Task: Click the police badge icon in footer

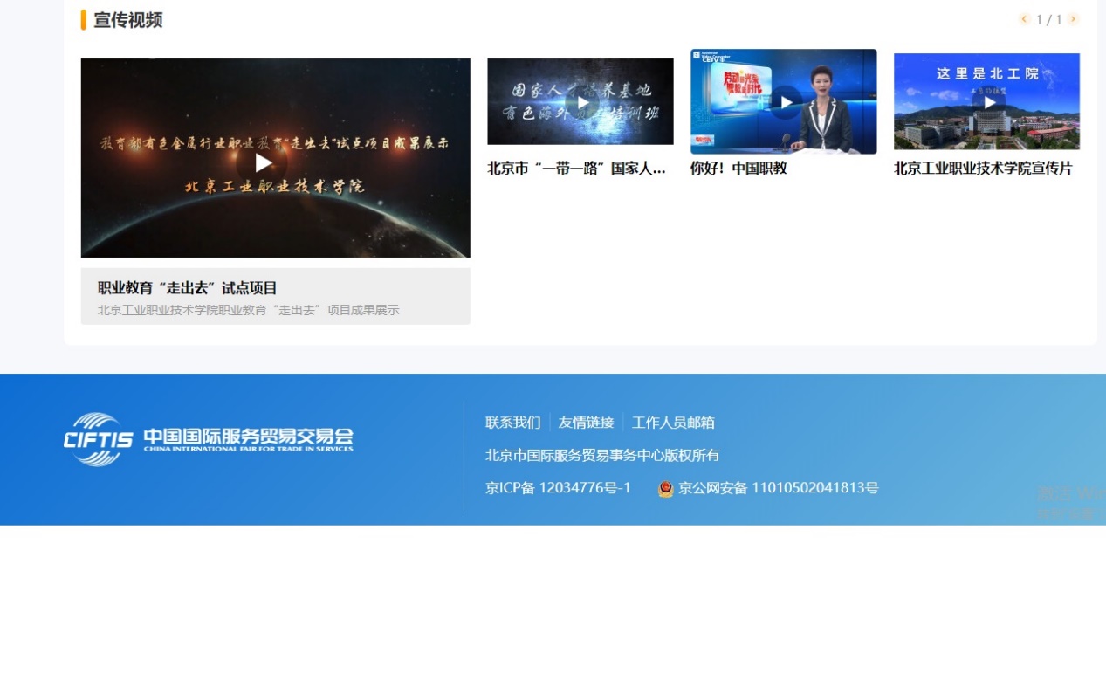Action: coord(665,488)
